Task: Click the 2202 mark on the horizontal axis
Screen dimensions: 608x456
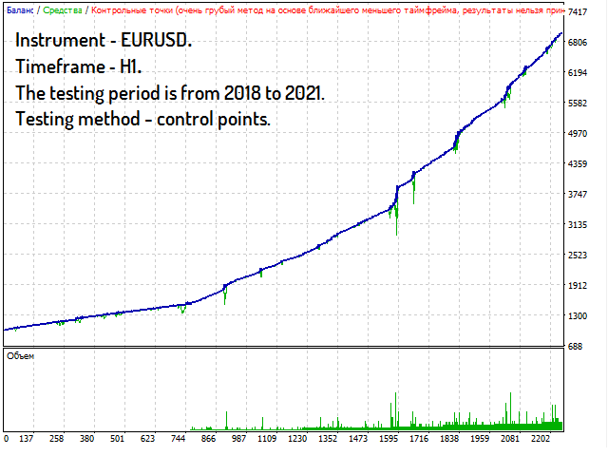Action: click(542, 439)
